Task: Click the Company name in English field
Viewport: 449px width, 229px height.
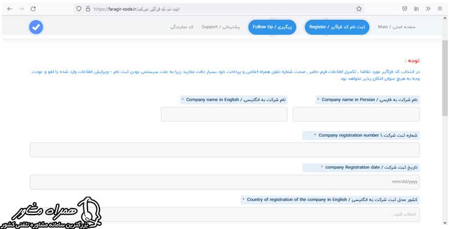Action: point(224,115)
